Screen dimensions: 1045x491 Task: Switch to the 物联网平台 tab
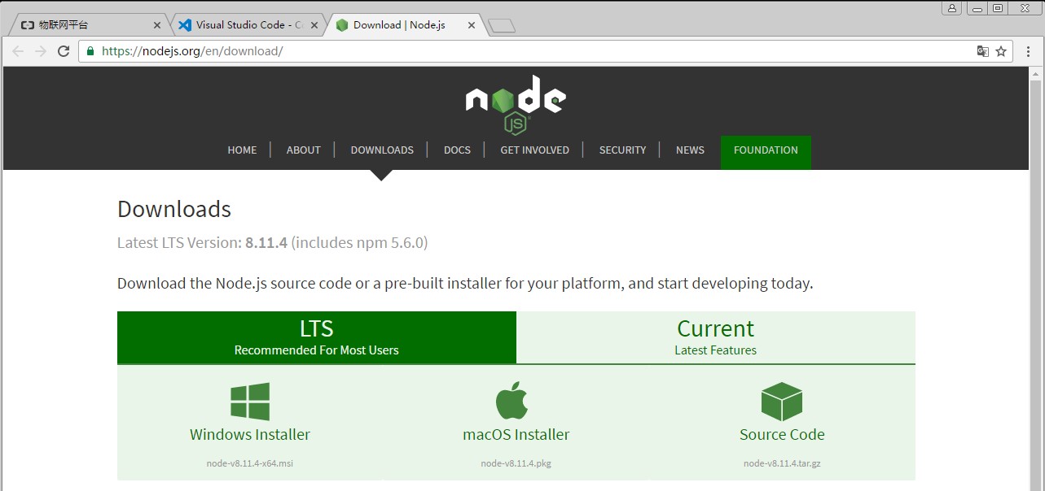[90, 25]
